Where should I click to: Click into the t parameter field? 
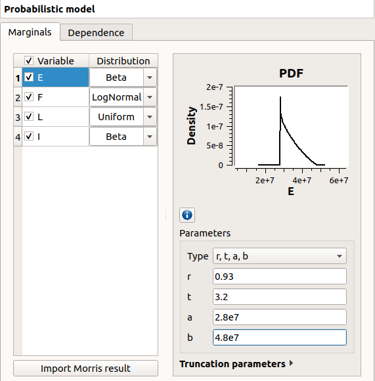click(280, 297)
